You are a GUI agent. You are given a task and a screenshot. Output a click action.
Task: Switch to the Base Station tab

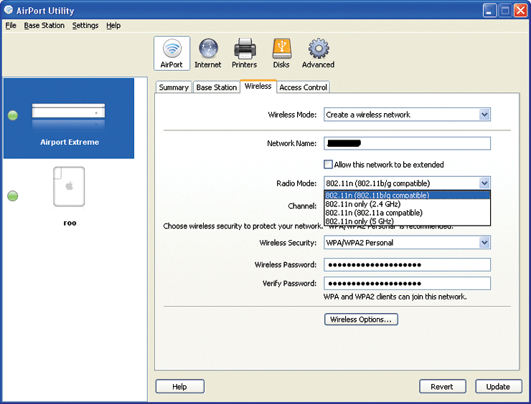coord(217,87)
